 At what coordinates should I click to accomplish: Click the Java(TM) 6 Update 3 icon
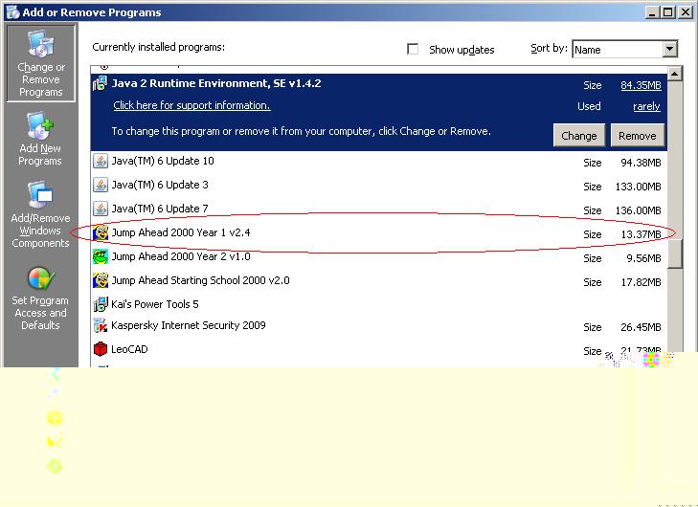pos(101,185)
